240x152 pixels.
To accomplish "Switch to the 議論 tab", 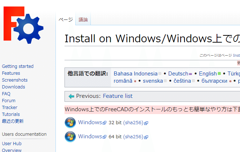I will pyautogui.click(x=83, y=20).
